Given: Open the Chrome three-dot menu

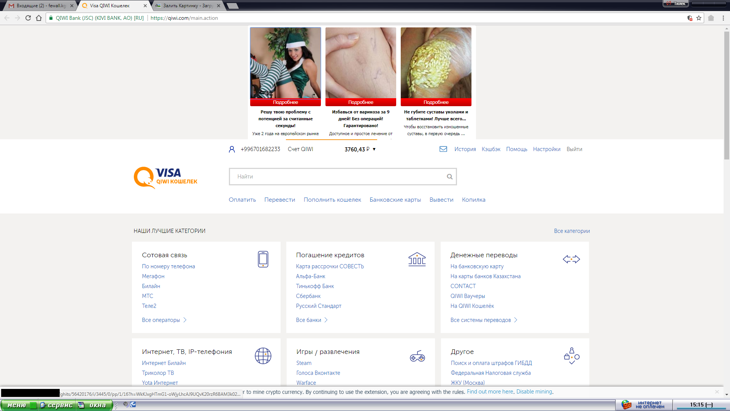Looking at the screenshot, I should point(723,18).
